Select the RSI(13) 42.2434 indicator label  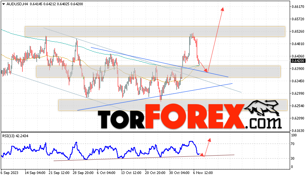15,136
